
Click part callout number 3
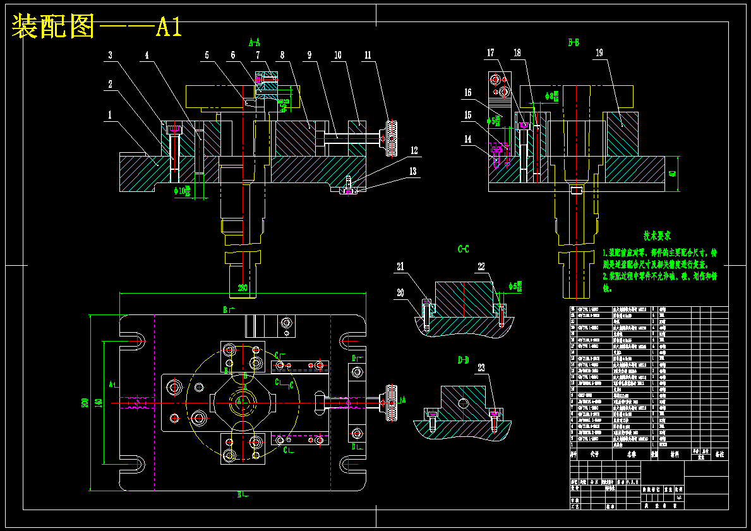pos(110,55)
